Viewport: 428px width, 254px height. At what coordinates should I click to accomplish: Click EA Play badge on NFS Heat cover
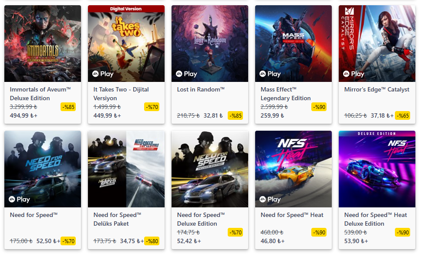coord(270,200)
